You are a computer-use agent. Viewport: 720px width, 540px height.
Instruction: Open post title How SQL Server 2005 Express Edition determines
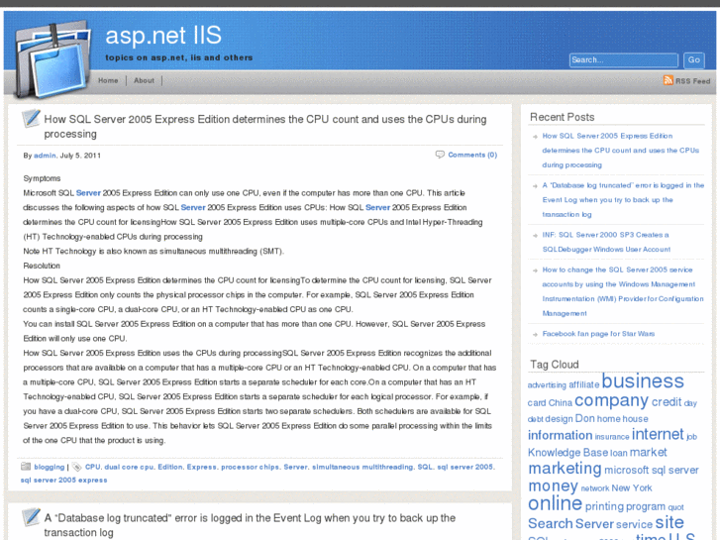265,127
